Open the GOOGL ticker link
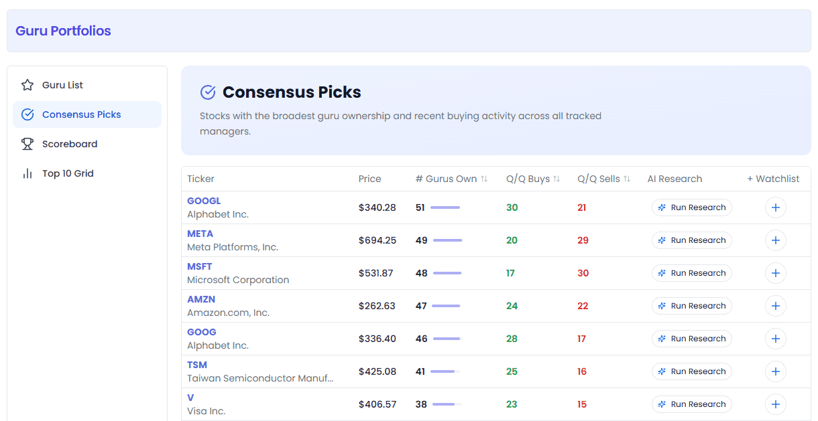The width and height of the screenshot is (818, 421). tap(204, 201)
